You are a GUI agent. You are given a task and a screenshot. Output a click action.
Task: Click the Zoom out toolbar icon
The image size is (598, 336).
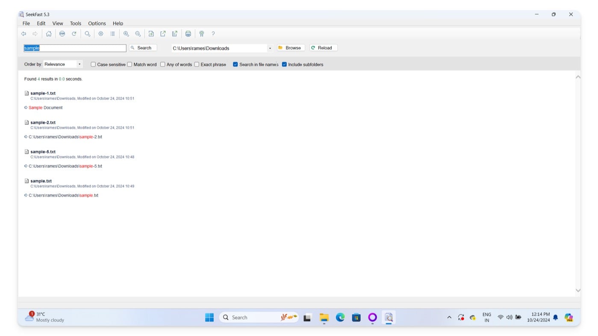point(138,34)
